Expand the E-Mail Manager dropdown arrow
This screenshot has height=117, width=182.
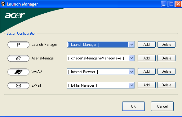pyautogui.click(x=131, y=85)
